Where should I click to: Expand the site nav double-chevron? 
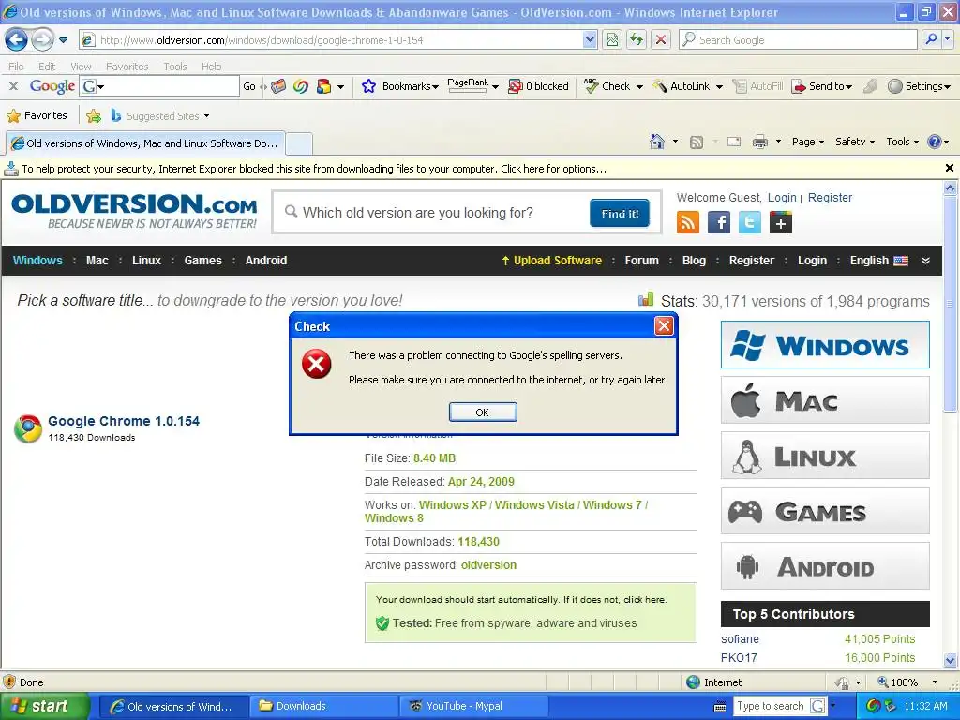click(925, 261)
